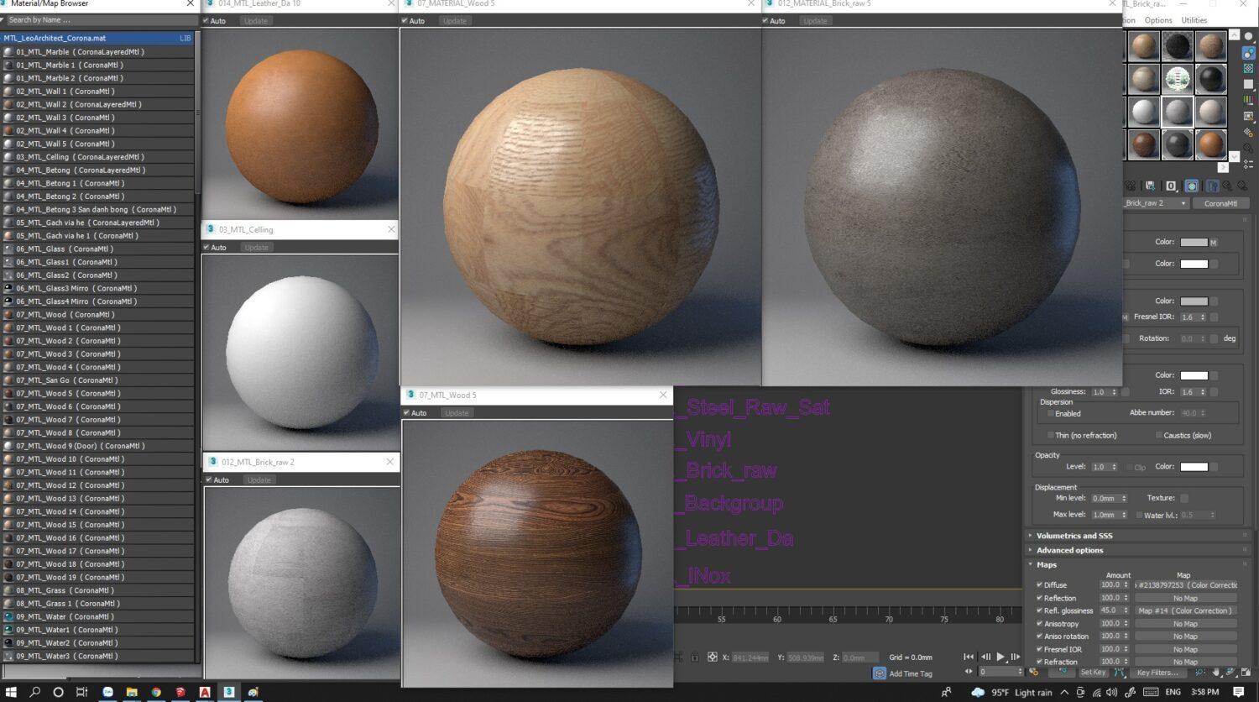Play the animation
The image size is (1259, 702).
pyautogui.click(x=1000, y=657)
